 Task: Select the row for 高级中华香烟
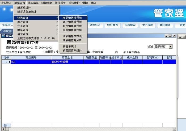click(x=67, y=62)
